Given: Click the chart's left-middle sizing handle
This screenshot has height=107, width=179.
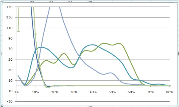Looking at the screenshot, I should pyautogui.click(x=1, y=54).
